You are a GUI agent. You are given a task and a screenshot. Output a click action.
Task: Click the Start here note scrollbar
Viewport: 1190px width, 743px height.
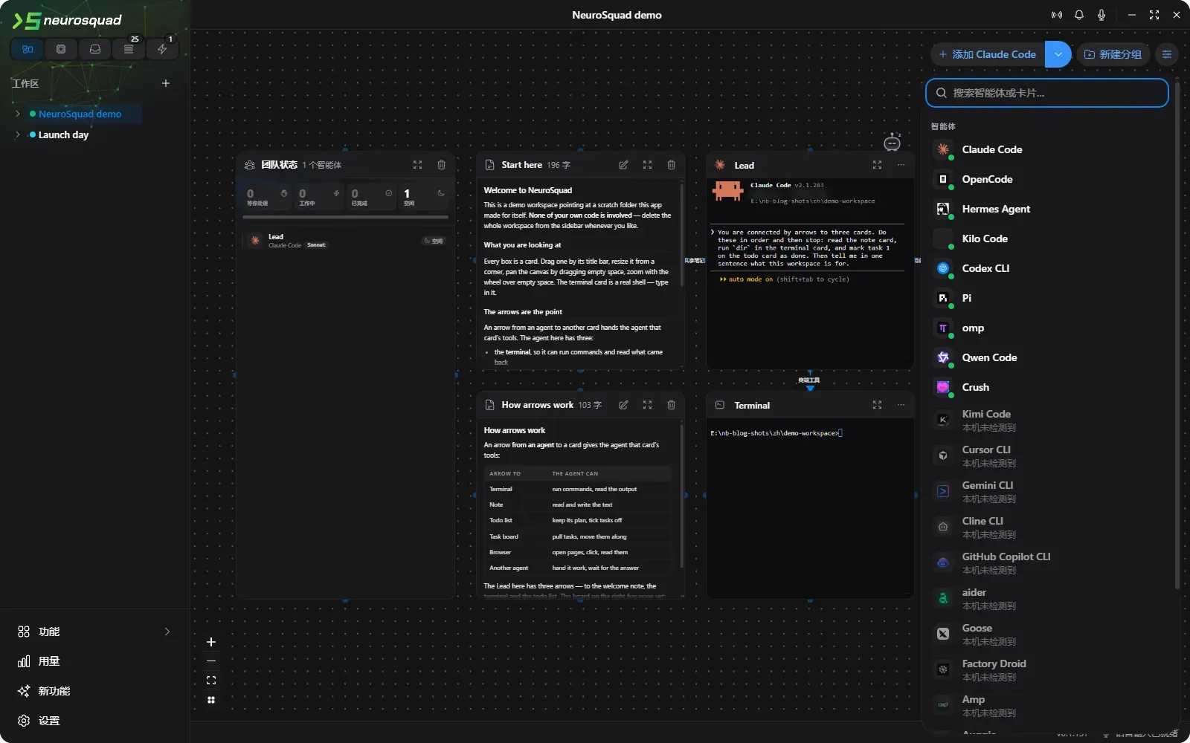pyautogui.click(x=681, y=236)
